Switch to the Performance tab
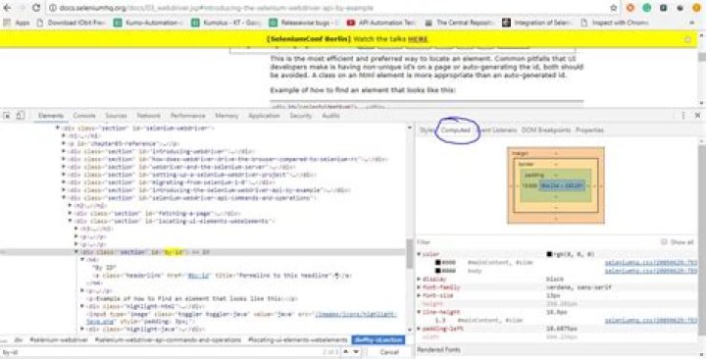Screen dimensions: 706x359 coord(187,116)
